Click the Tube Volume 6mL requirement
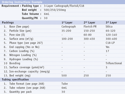Viewport: 125px width, 94px height. coord(47,14)
